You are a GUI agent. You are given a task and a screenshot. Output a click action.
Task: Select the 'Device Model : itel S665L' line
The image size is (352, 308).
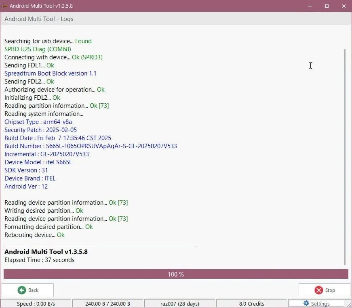click(38, 162)
